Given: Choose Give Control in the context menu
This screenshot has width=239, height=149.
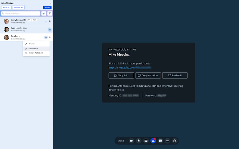Looking at the screenshot, I should [x=33, y=48].
